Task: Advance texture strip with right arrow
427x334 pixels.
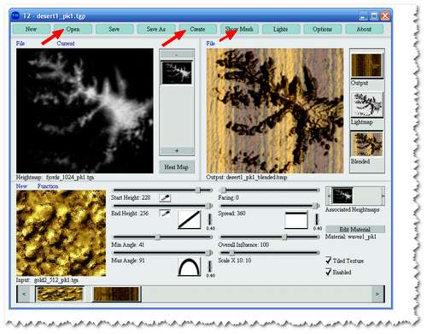Action: (377, 294)
